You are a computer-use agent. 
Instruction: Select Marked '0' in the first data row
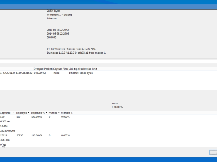coord(50,117)
